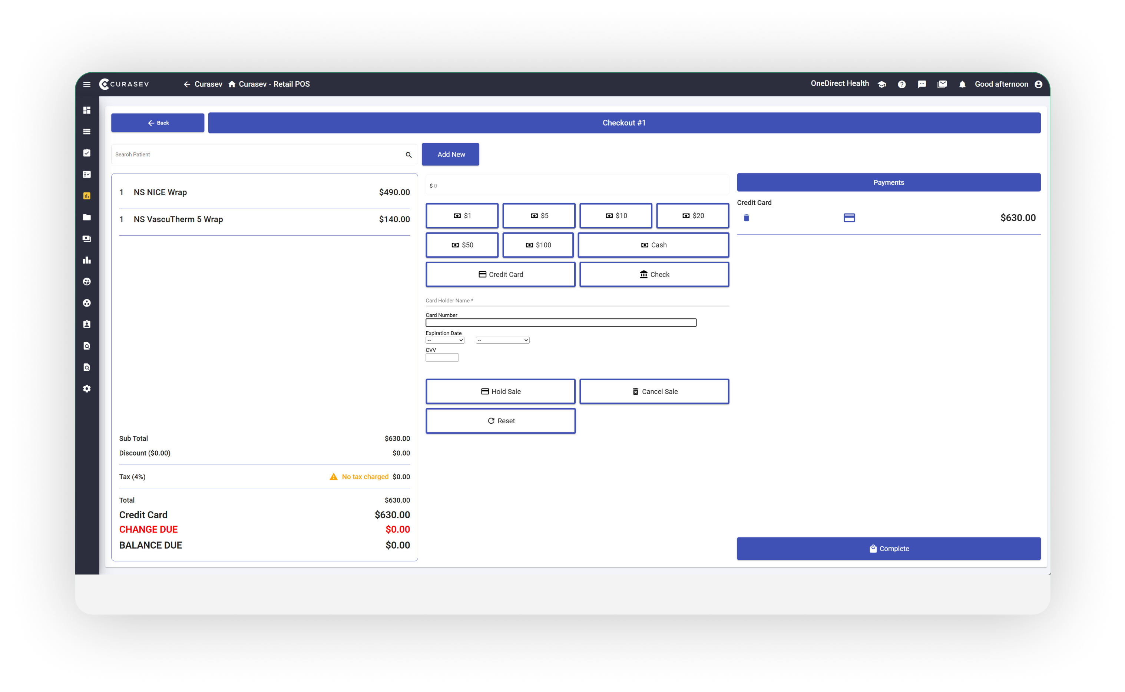
Task: Select the Check payment method
Action: coord(654,275)
